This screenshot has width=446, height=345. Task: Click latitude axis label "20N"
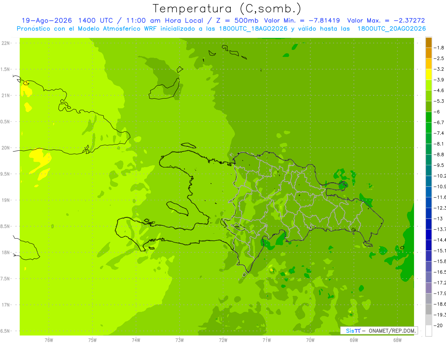6,148
